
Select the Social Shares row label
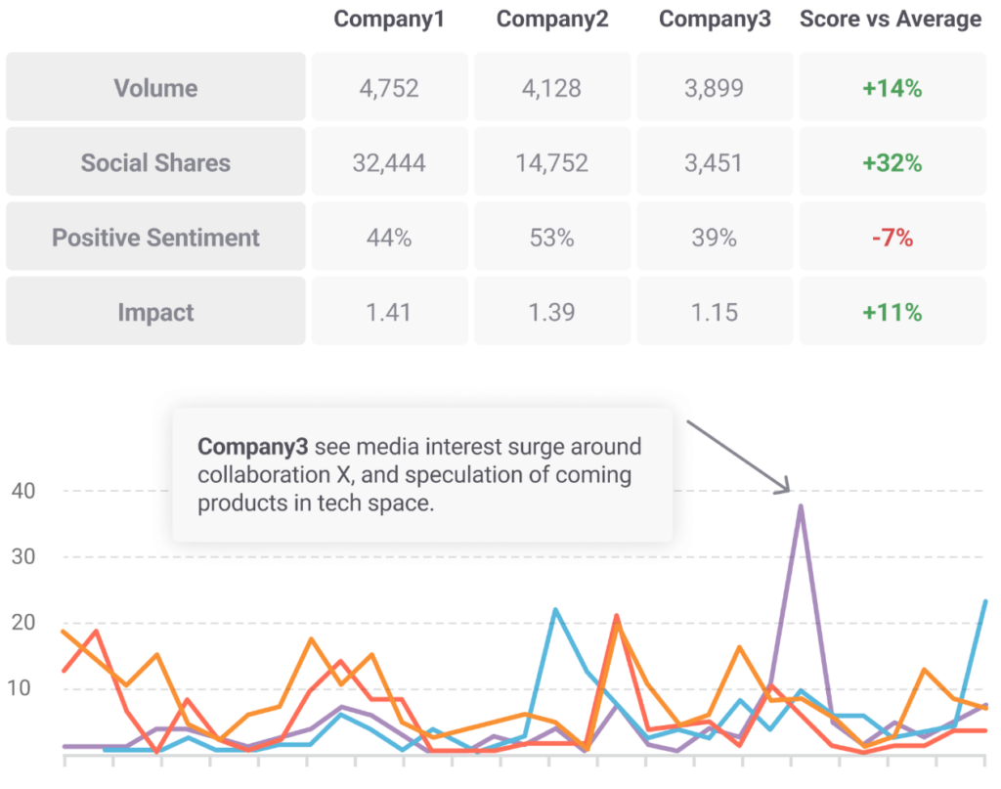(155, 162)
